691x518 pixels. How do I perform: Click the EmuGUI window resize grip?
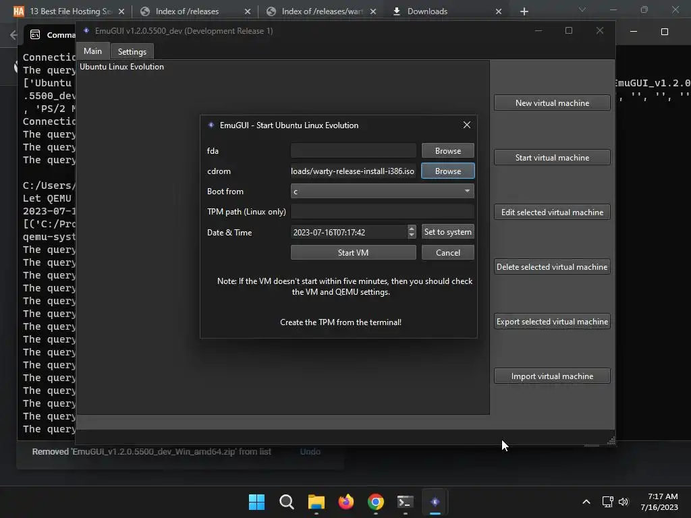click(x=611, y=440)
